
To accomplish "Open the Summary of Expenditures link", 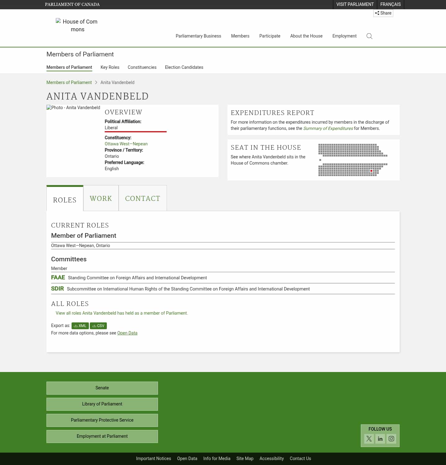I will tap(328, 128).
